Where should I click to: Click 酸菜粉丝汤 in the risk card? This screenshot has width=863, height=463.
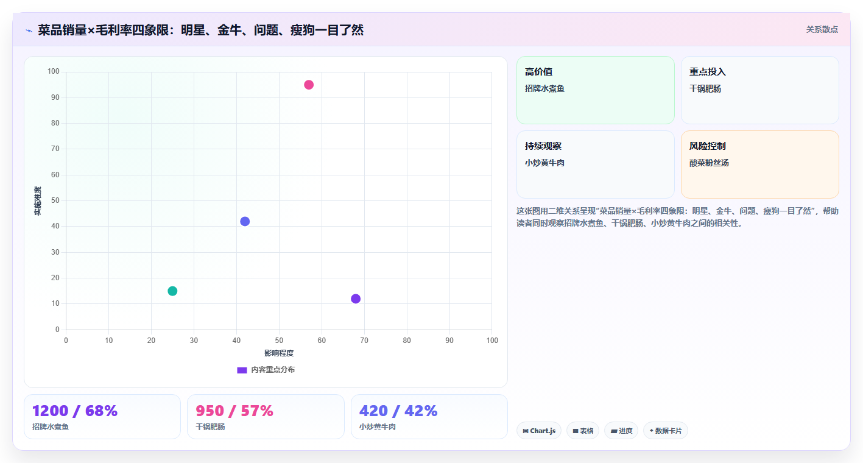coord(709,163)
